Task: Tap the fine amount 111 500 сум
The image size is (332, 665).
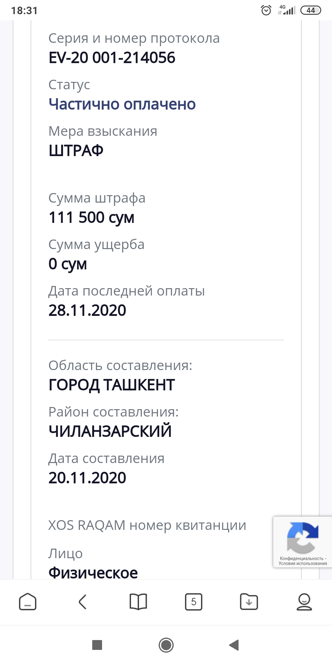Action: coord(91,217)
